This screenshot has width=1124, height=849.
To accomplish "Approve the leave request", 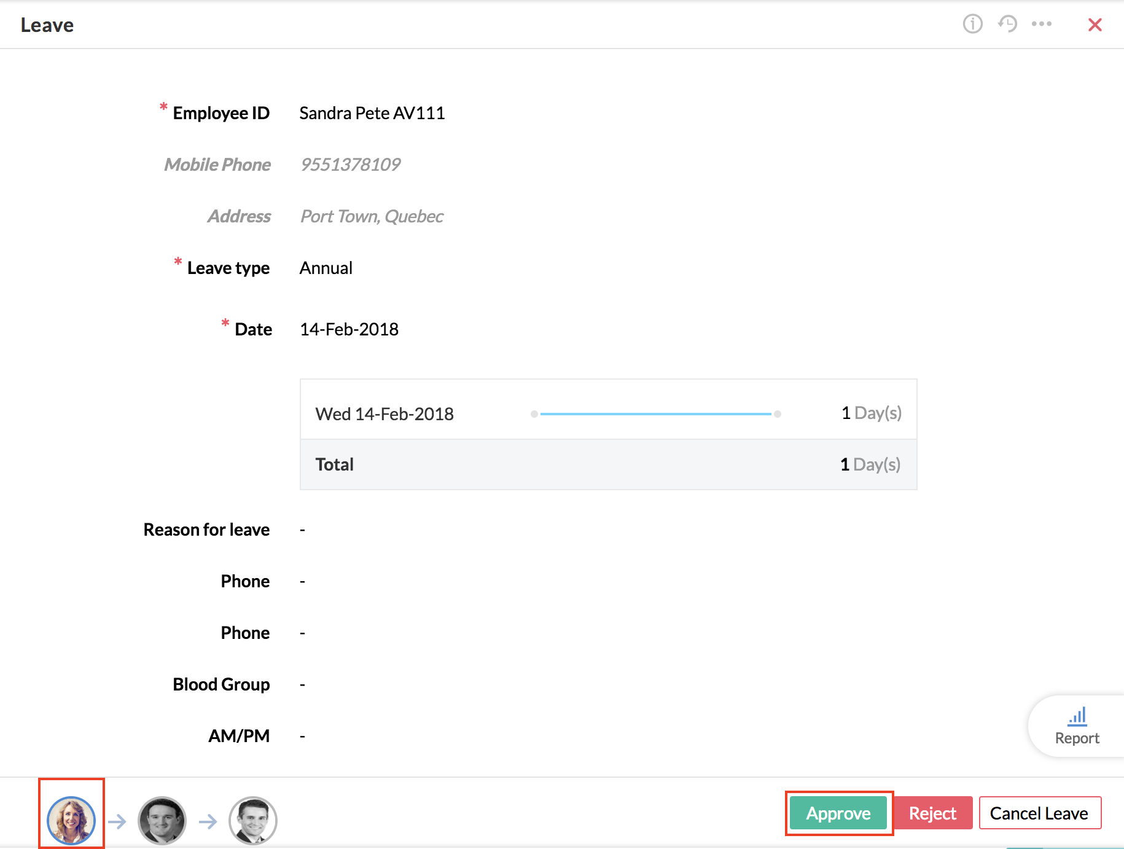I will (x=838, y=813).
